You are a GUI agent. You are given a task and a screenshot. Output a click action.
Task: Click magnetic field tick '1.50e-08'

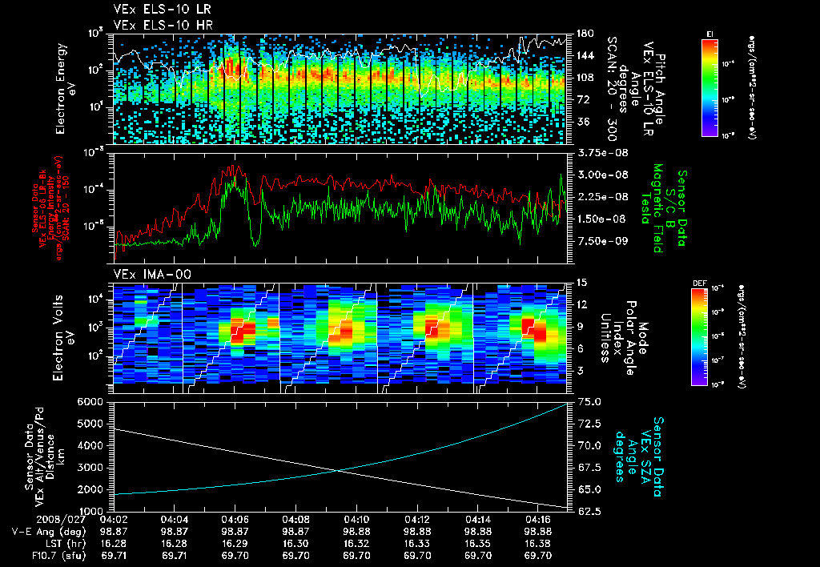pos(601,219)
